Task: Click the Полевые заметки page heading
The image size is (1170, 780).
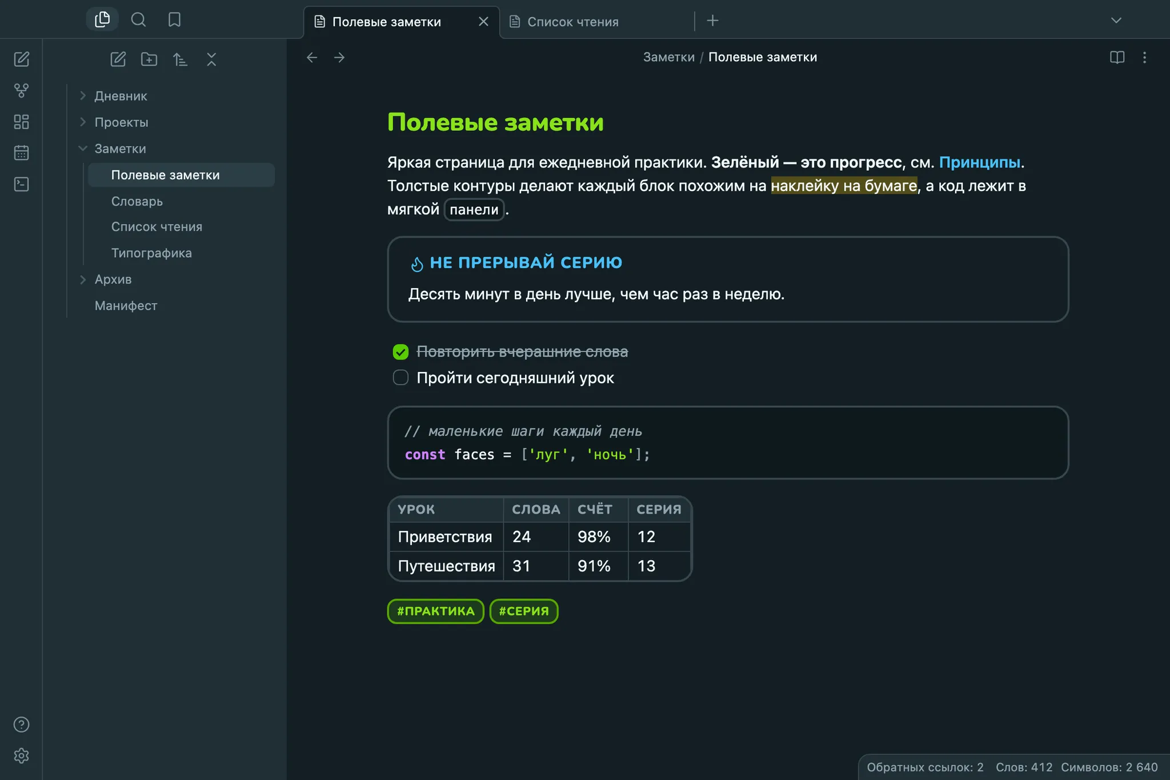Action: pos(495,122)
